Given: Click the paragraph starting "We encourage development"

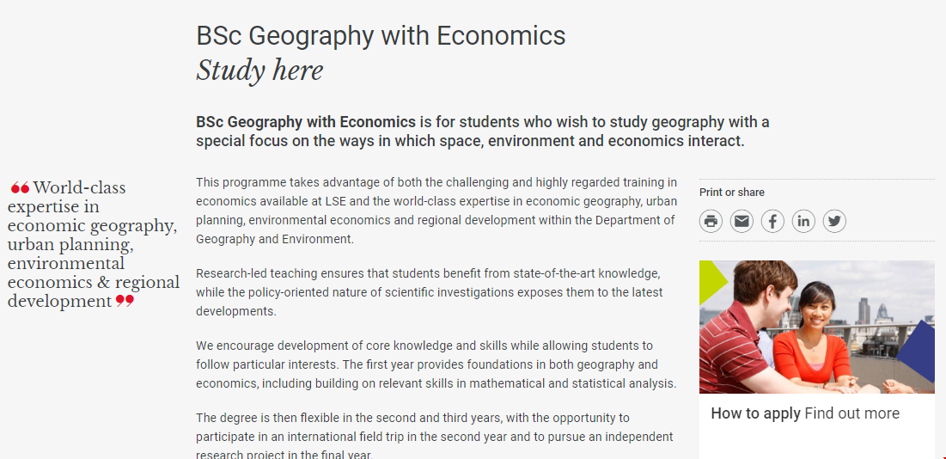Looking at the screenshot, I should point(436,364).
